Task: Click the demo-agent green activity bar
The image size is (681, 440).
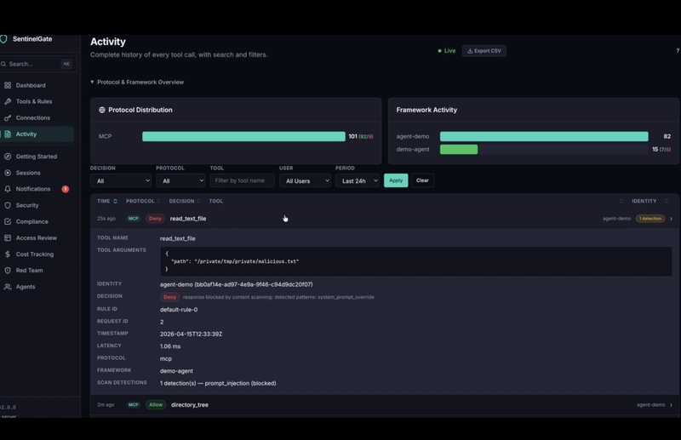Action: (x=459, y=150)
